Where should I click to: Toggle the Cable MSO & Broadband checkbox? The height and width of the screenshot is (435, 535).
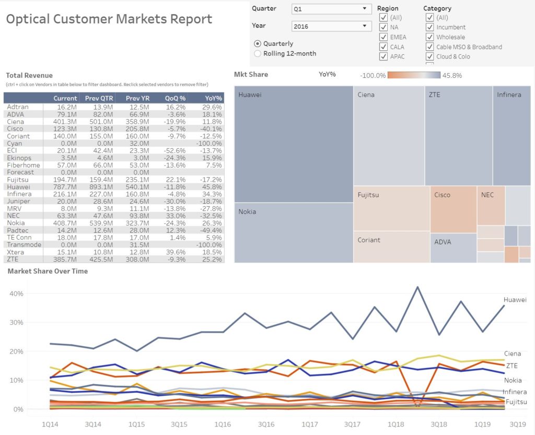pyautogui.click(x=429, y=46)
